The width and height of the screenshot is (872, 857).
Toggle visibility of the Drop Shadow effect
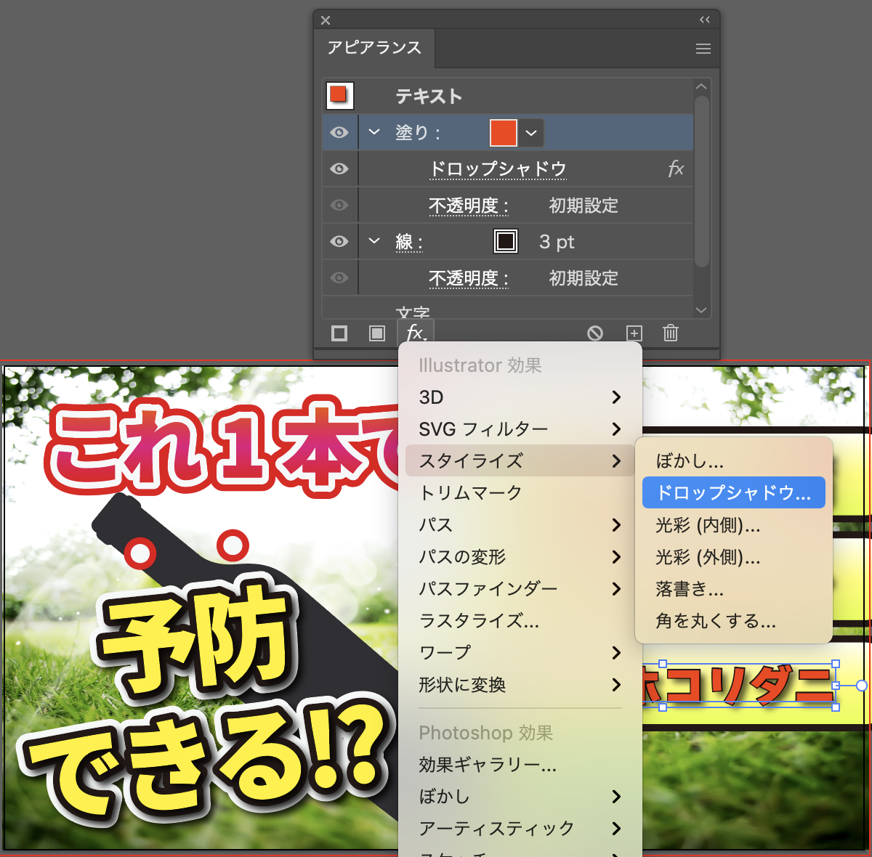tap(339, 169)
